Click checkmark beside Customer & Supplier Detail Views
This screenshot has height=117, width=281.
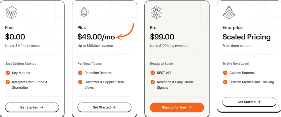coord(80,82)
